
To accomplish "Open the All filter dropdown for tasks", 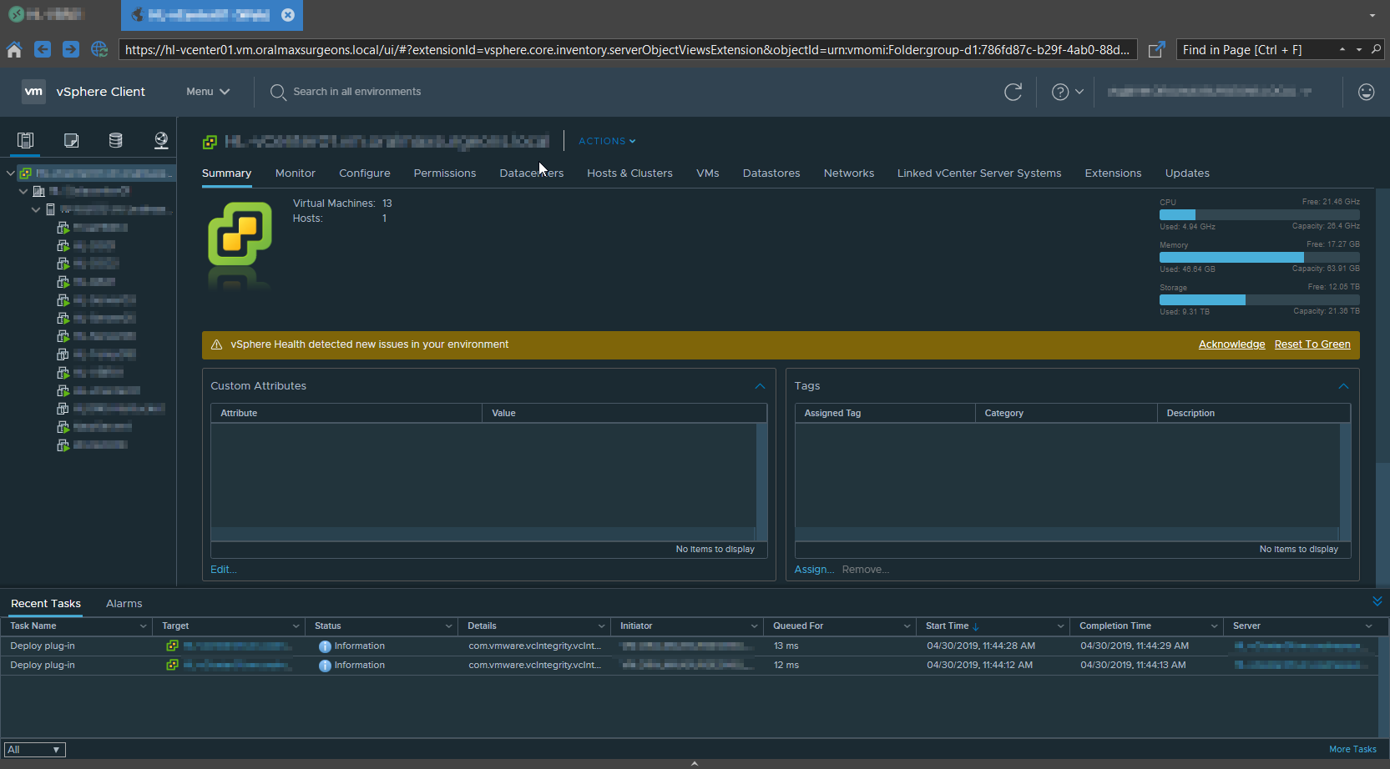I will coord(34,749).
